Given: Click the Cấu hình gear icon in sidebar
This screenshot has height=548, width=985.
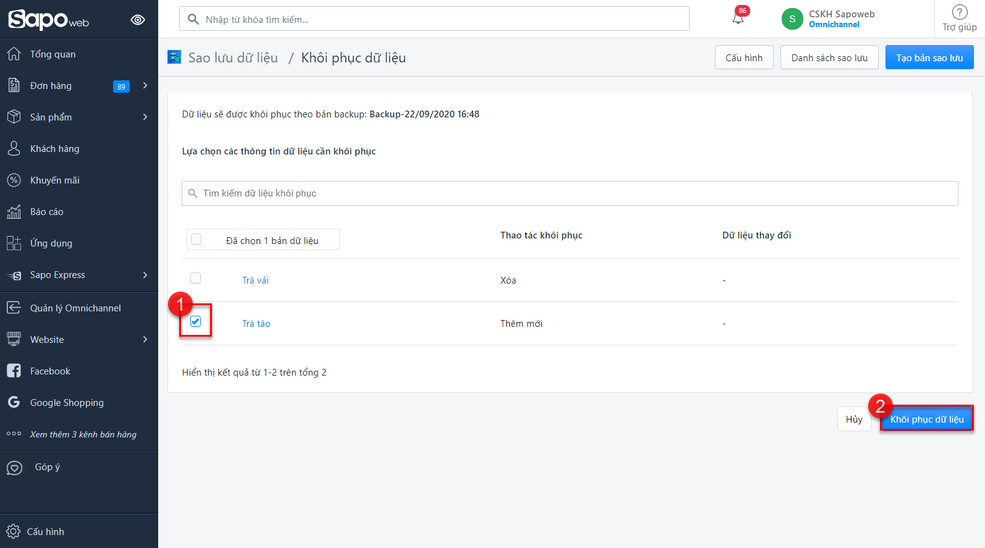Looking at the screenshot, I should [x=13, y=531].
